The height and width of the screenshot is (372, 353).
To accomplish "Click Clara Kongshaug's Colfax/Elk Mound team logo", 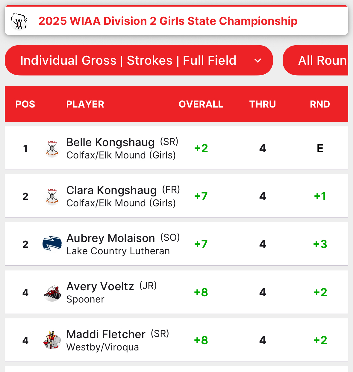I will click(52, 196).
